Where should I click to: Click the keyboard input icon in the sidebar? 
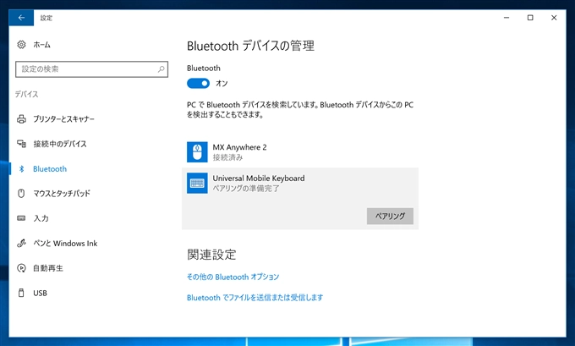[21, 218]
